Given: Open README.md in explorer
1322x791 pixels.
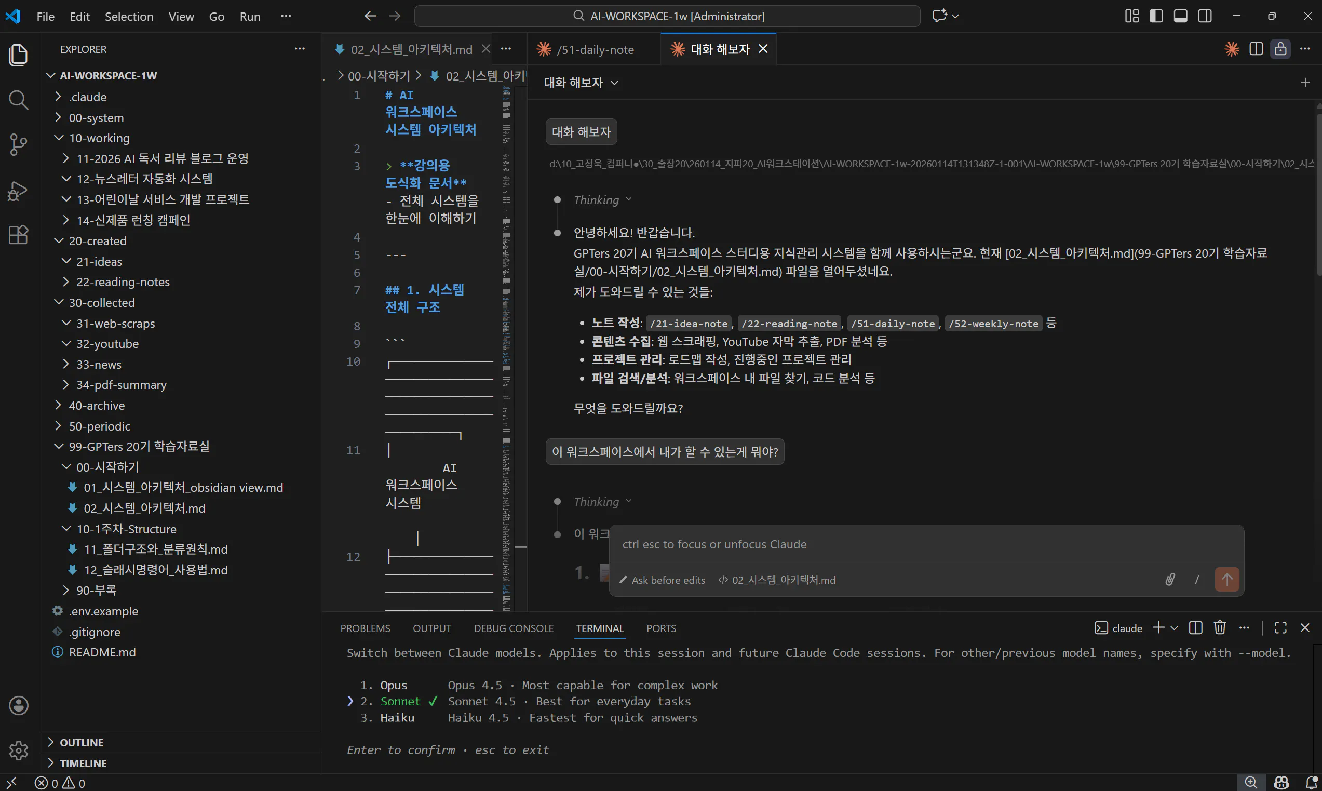Looking at the screenshot, I should click(x=102, y=652).
